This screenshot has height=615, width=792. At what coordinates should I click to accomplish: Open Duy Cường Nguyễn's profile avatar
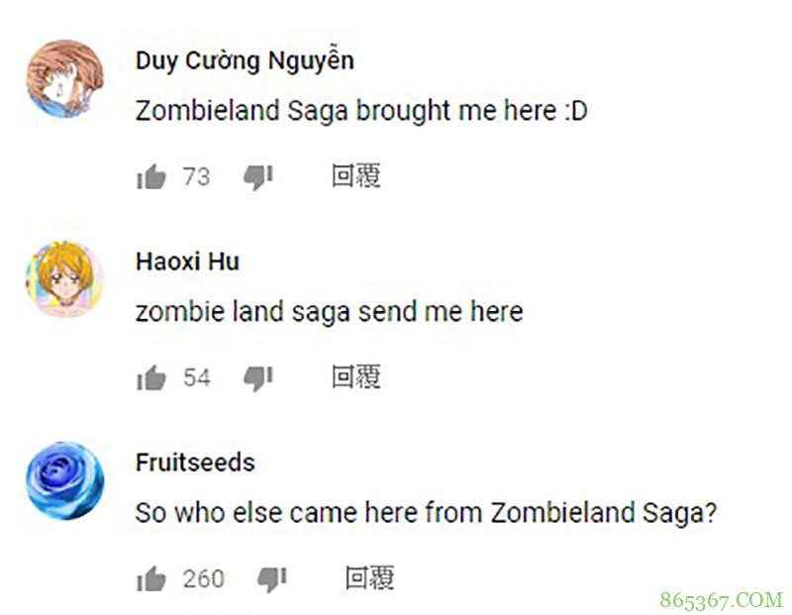click(65, 79)
